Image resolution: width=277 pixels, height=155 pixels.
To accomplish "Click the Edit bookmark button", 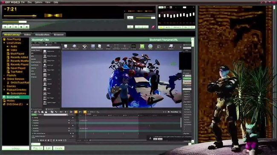I will (48, 148).
